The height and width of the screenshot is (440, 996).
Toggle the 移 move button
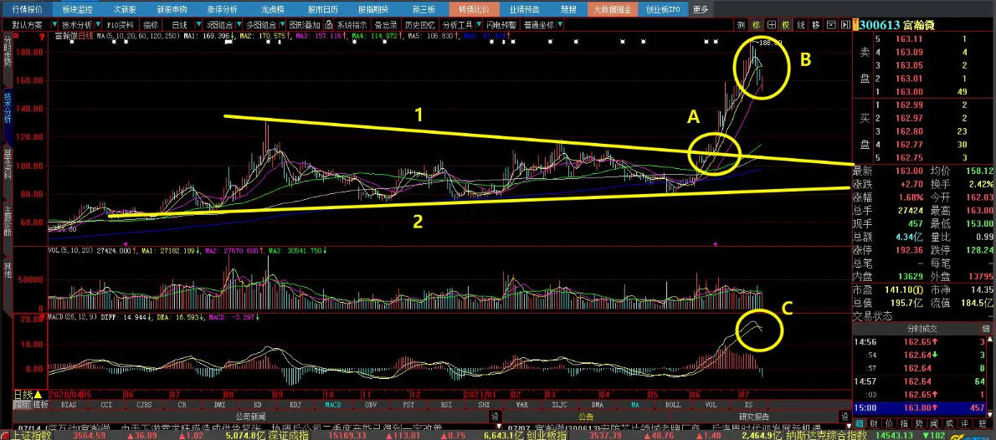(x=815, y=25)
